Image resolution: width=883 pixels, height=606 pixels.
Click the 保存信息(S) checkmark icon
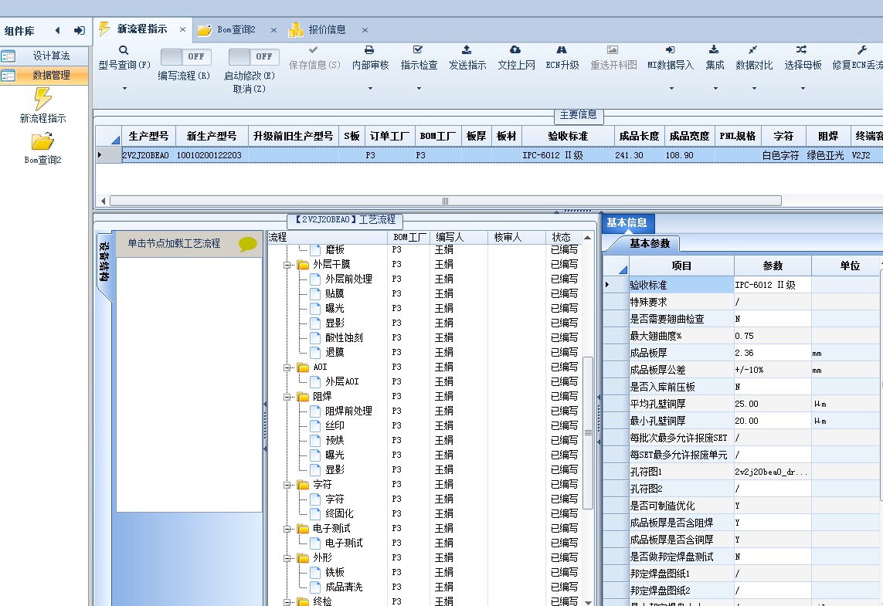click(314, 50)
